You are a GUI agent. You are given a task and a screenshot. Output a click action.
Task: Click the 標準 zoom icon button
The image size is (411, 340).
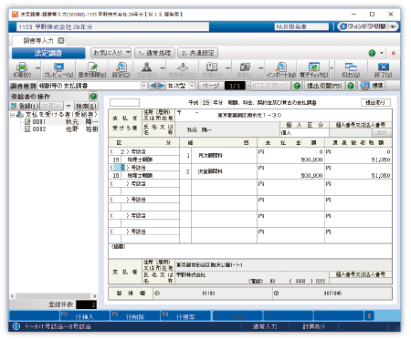tap(372, 86)
